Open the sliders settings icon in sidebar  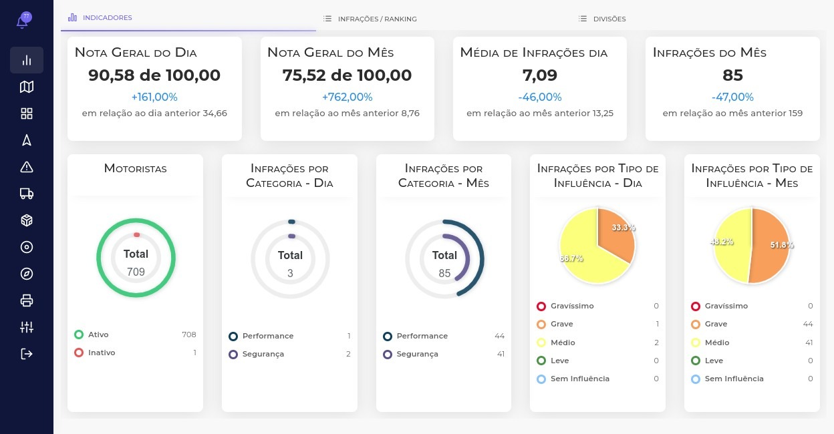point(27,327)
